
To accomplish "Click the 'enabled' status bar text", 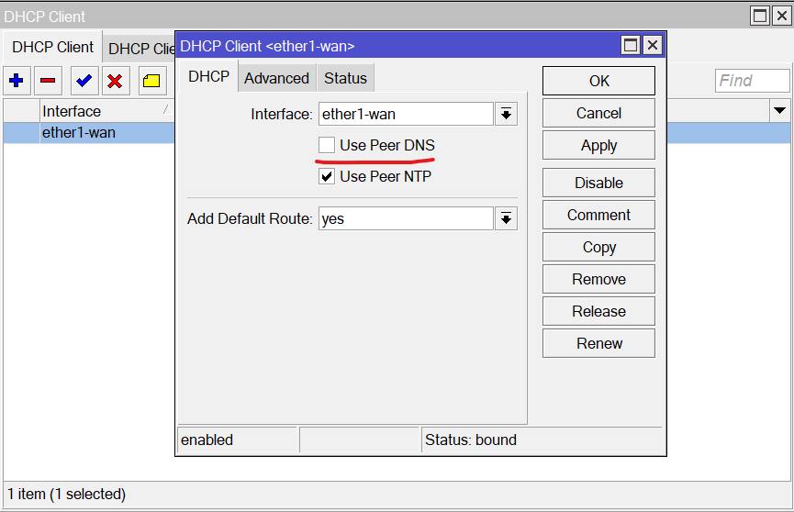I will pyautogui.click(x=207, y=440).
